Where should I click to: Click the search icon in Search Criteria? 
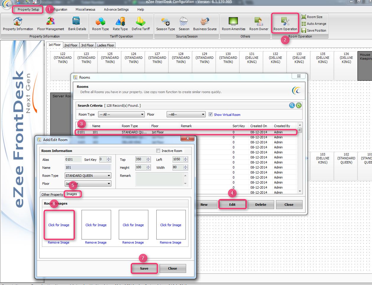pos(292,106)
